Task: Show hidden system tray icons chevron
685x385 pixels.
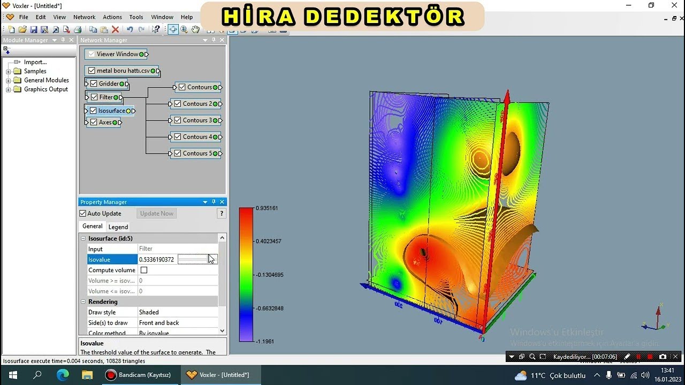Action: point(597,375)
